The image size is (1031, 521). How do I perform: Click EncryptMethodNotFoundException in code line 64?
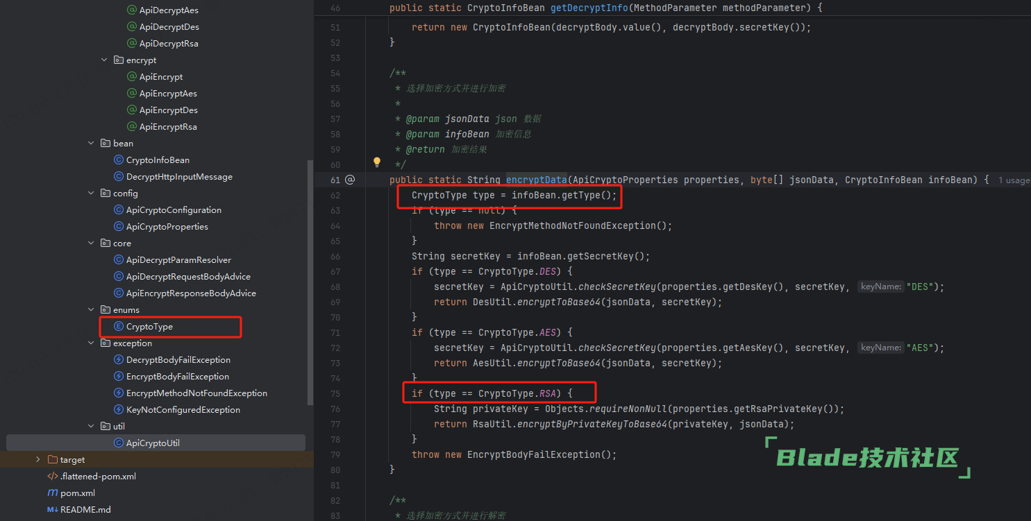click(x=571, y=225)
